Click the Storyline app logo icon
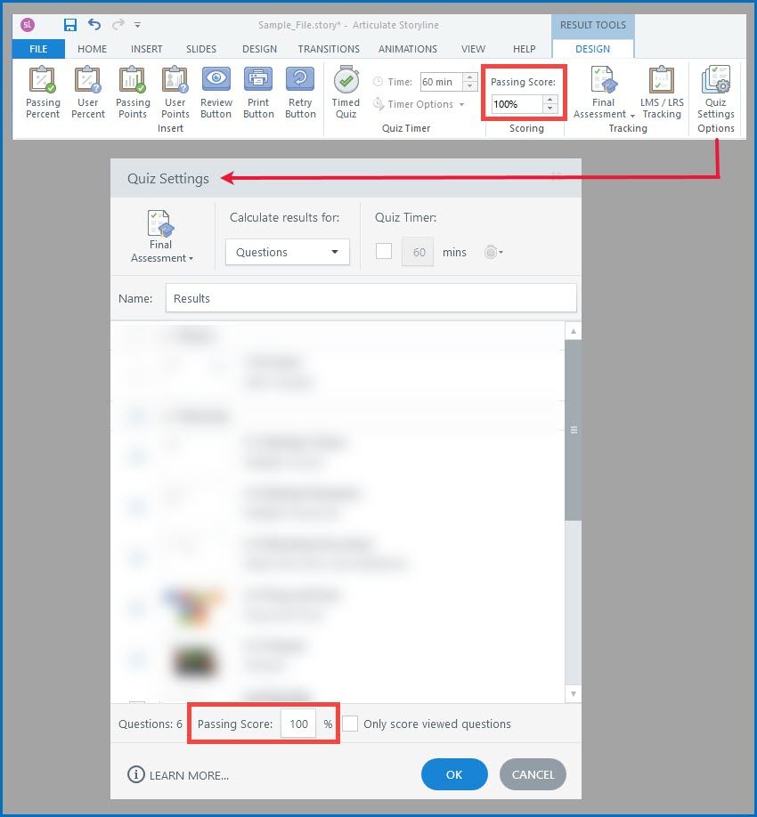757x817 pixels. 28,25
